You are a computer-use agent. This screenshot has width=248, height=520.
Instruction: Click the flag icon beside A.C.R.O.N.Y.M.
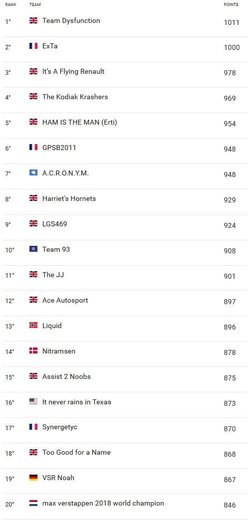pyautogui.click(x=33, y=173)
